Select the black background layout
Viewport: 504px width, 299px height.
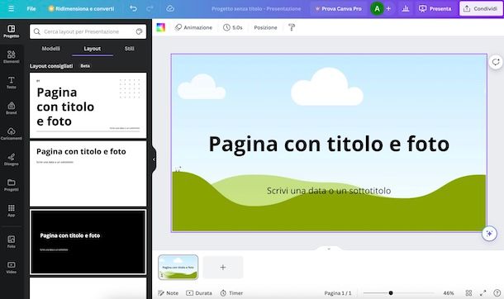click(x=88, y=242)
